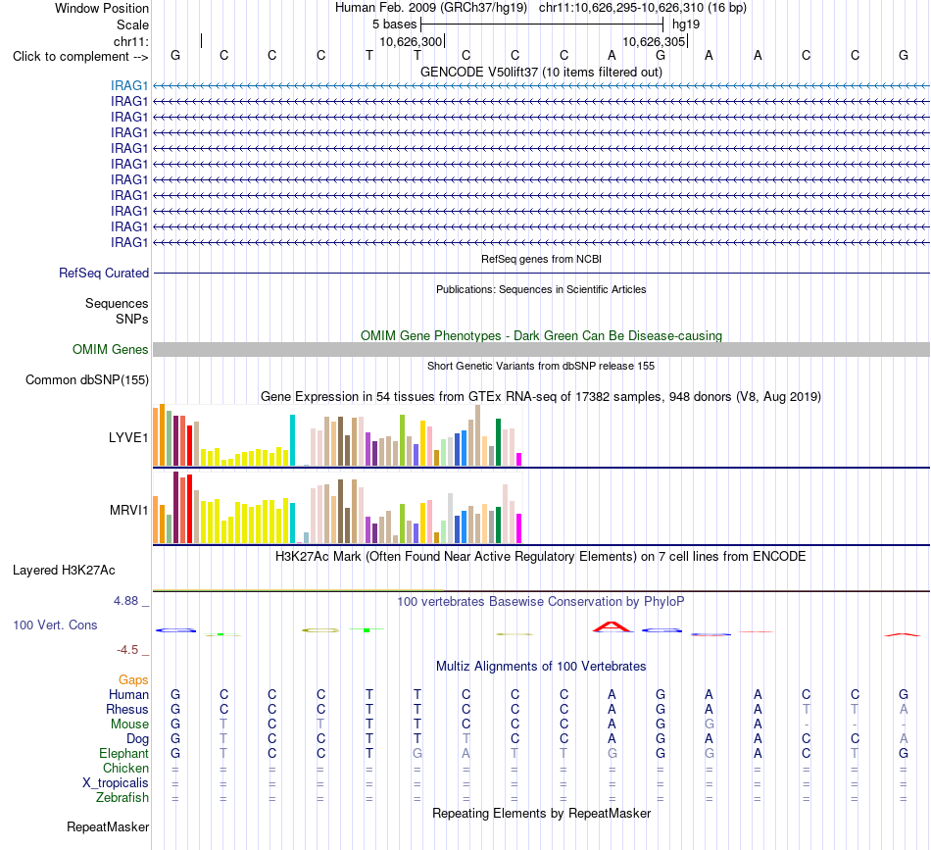Viewport: 931px width, 850px height.
Task: Open the RefSeq Curated track label
Action: click(x=103, y=273)
